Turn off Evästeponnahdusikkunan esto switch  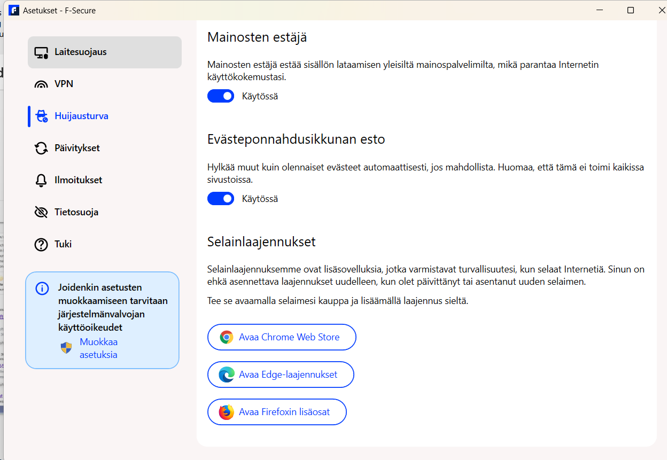(221, 199)
